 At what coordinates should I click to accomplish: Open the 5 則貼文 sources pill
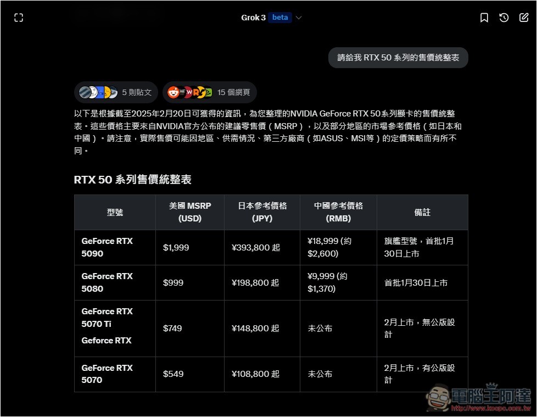[116, 92]
